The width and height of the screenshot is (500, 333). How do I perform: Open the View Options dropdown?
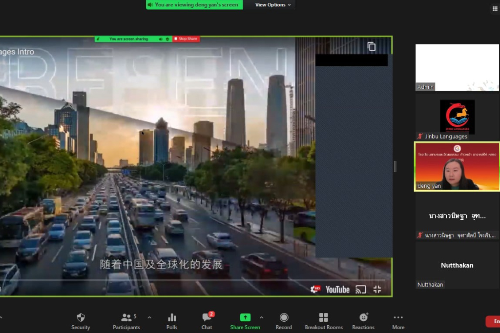tap(273, 5)
